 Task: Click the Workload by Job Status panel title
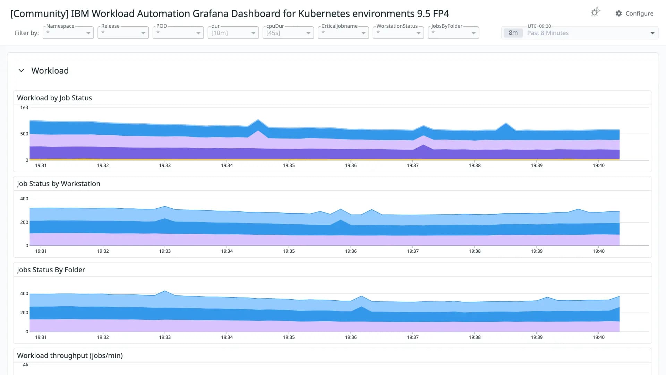click(x=54, y=98)
